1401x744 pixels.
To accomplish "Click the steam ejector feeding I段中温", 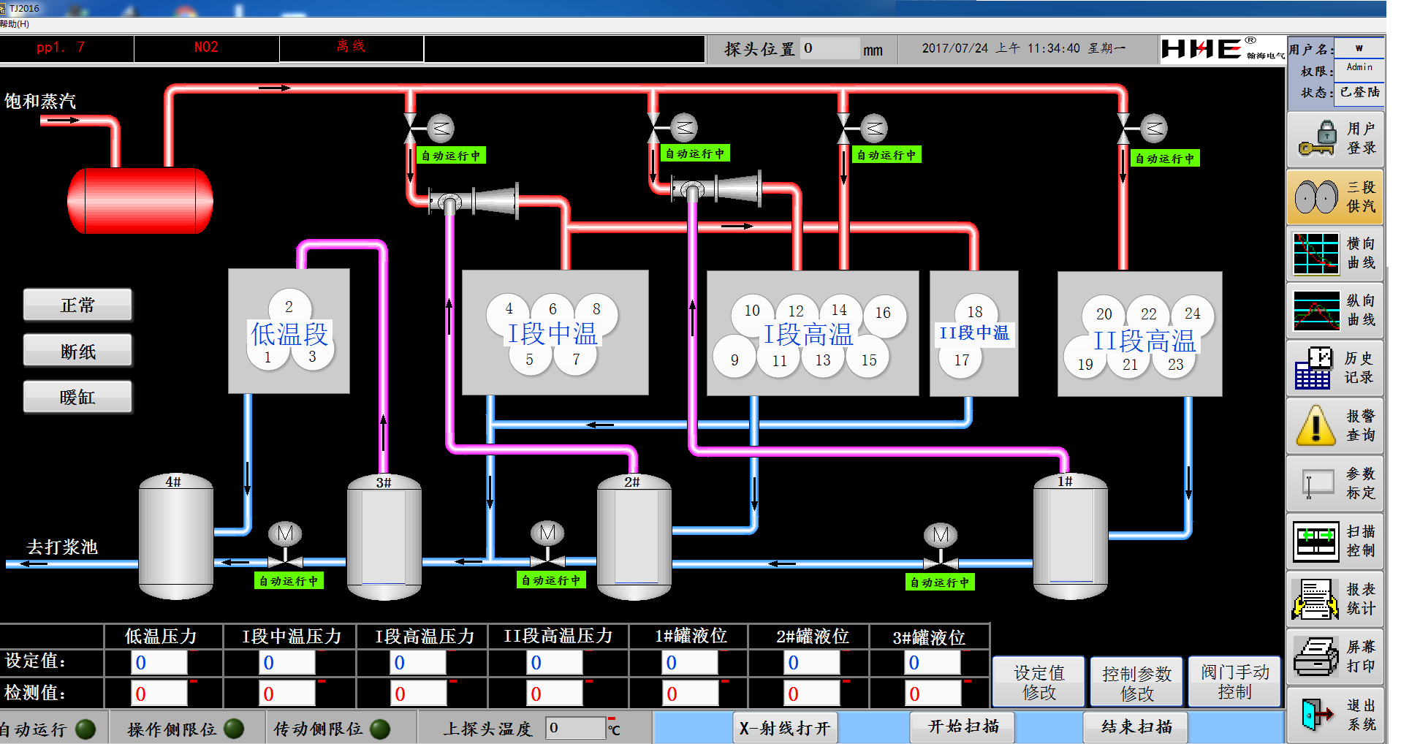I will [x=474, y=200].
